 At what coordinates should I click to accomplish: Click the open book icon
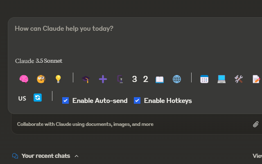tap(160, 79)
